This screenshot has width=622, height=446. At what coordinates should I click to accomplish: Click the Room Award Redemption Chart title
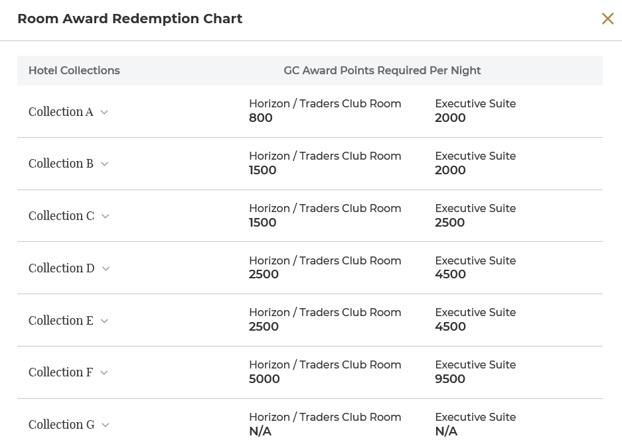click(129, 19)
